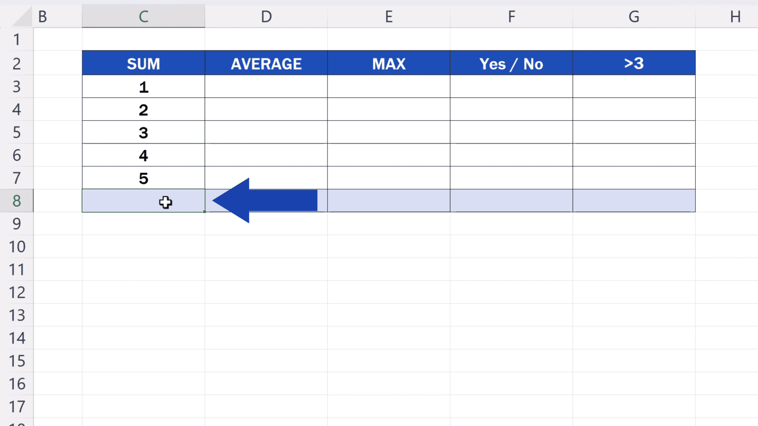
Task: Select column C header
Action: click(143, 16)
